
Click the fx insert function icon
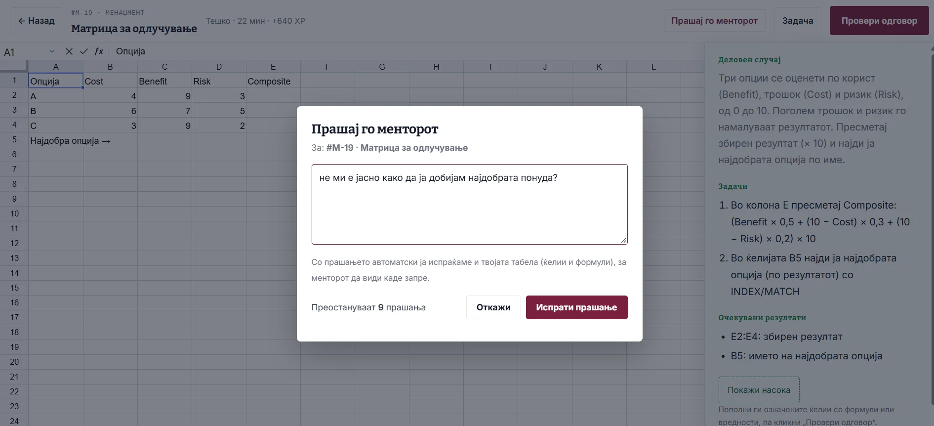click(99, 51)
